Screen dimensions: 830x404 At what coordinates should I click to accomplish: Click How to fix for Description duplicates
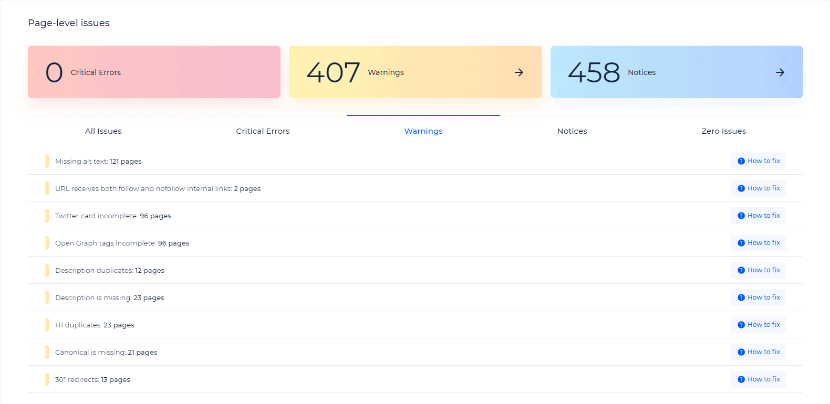tap(758, 270)
